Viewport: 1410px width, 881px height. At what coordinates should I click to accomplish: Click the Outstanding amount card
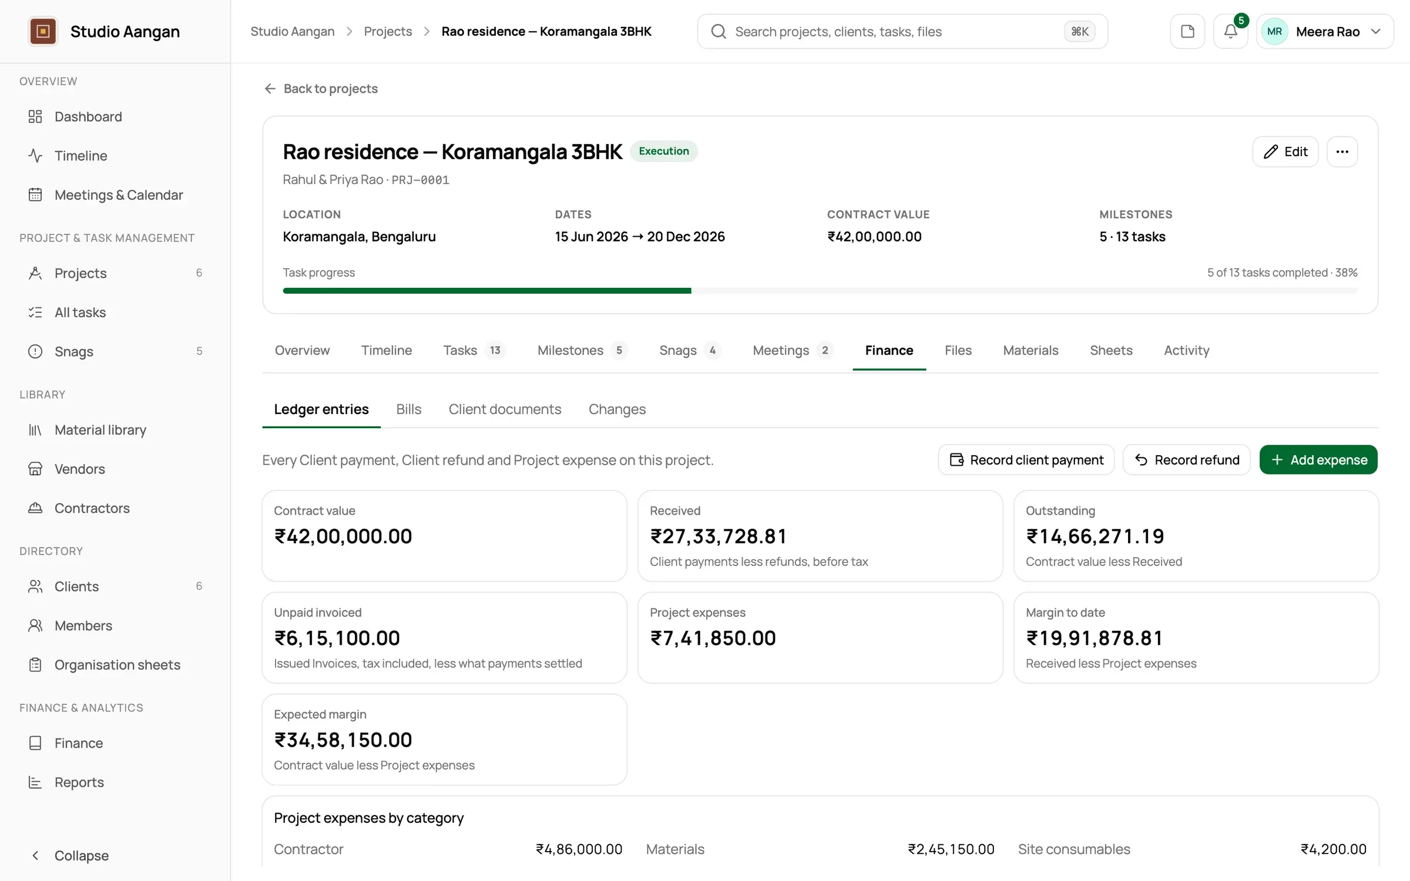click(1196, 536)
